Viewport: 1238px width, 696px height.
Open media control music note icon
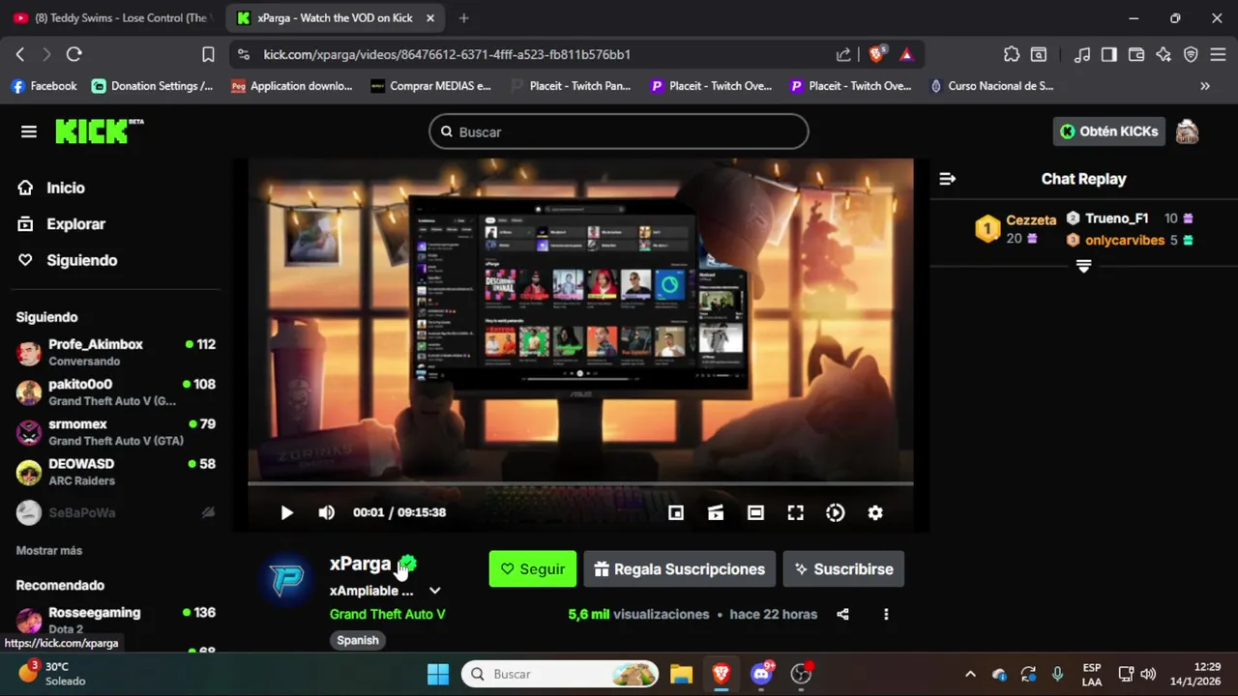(1083, 54)
